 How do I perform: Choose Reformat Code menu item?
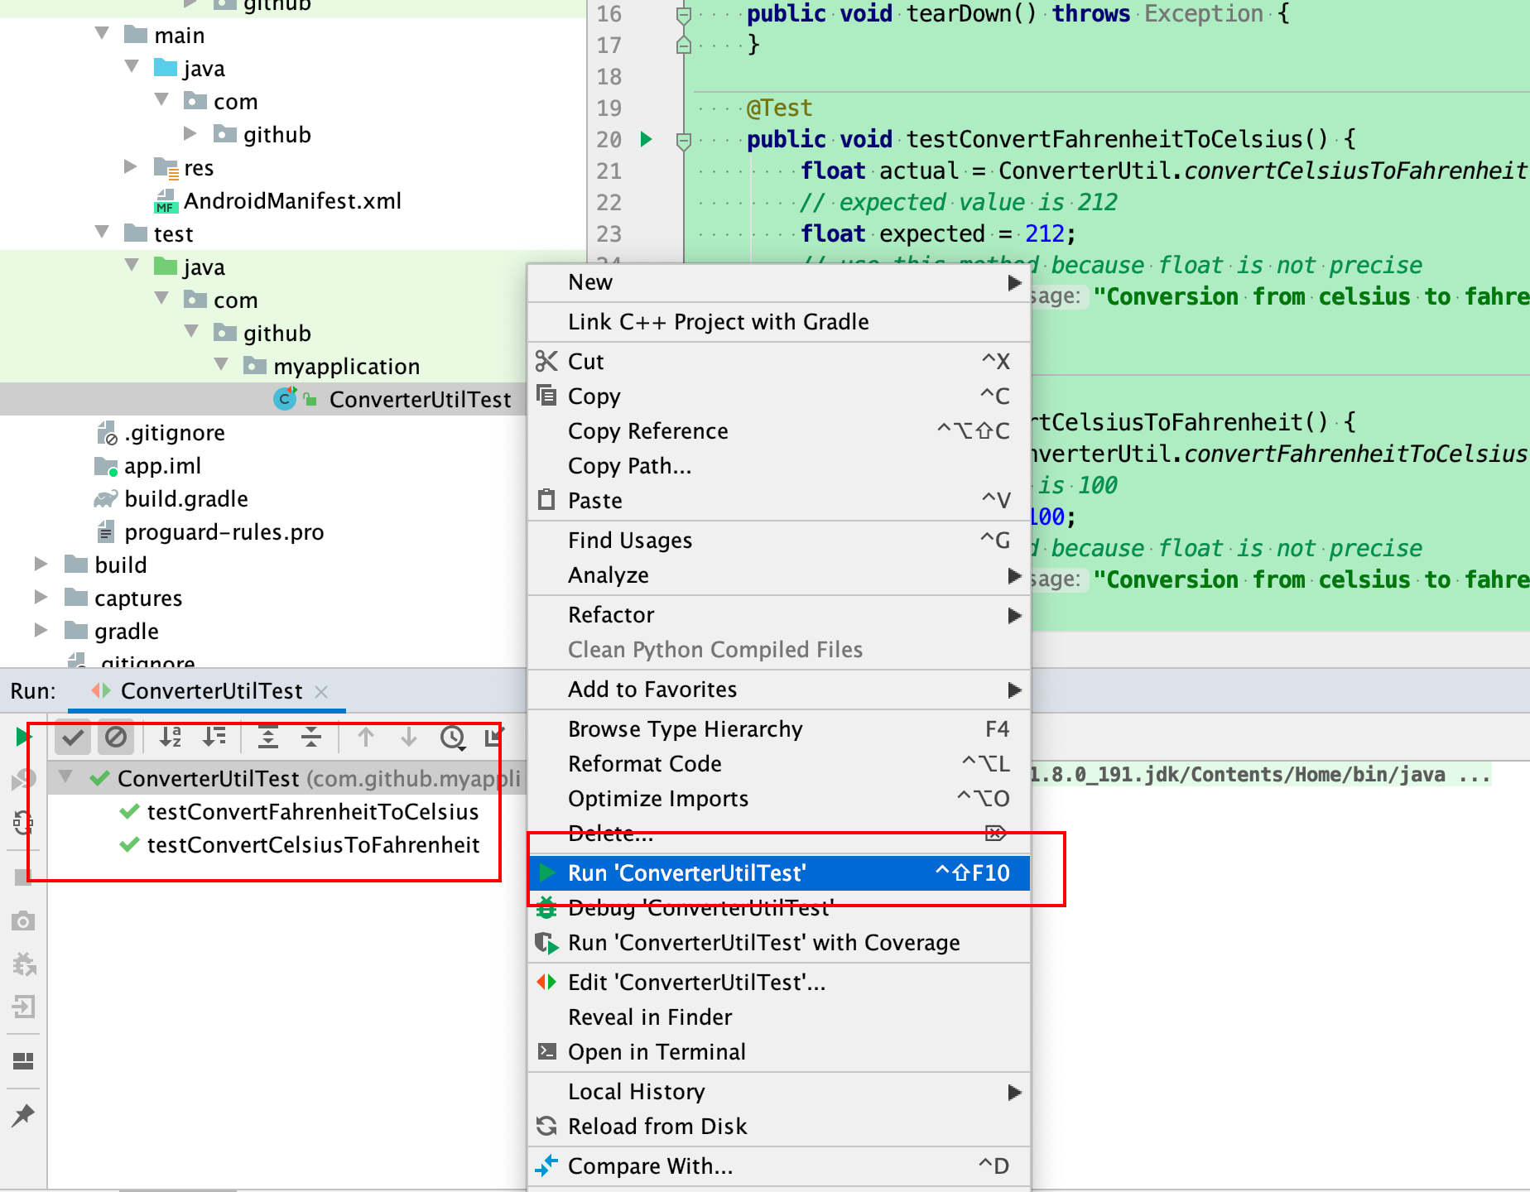point(779,764)
